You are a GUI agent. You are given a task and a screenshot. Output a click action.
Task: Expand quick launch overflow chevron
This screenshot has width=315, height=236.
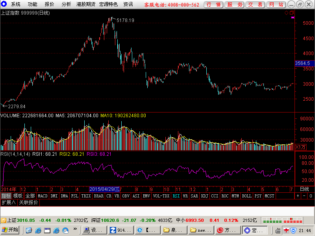click(75, 229)
